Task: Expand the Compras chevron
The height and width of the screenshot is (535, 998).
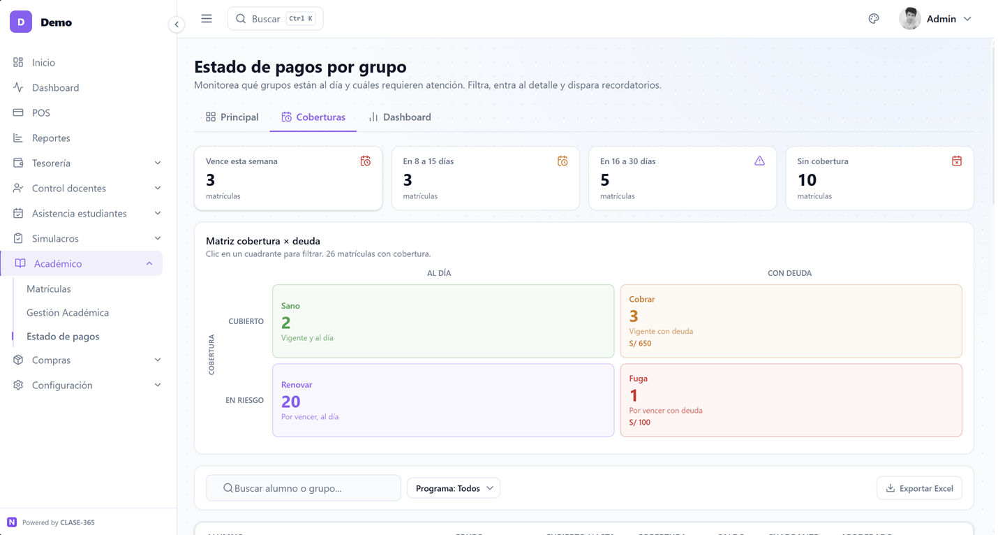Action: (158, 360)
